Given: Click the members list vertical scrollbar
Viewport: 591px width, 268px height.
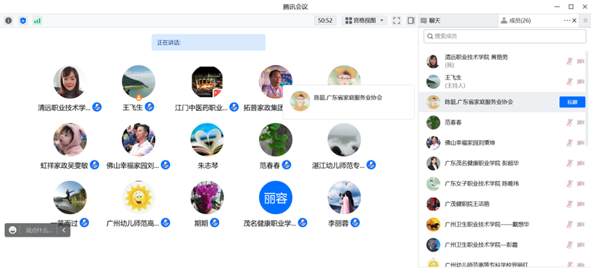Looking at the screenshot, I should click(586, 98).
